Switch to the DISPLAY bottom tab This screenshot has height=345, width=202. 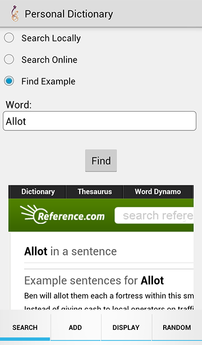coord(126,327)
